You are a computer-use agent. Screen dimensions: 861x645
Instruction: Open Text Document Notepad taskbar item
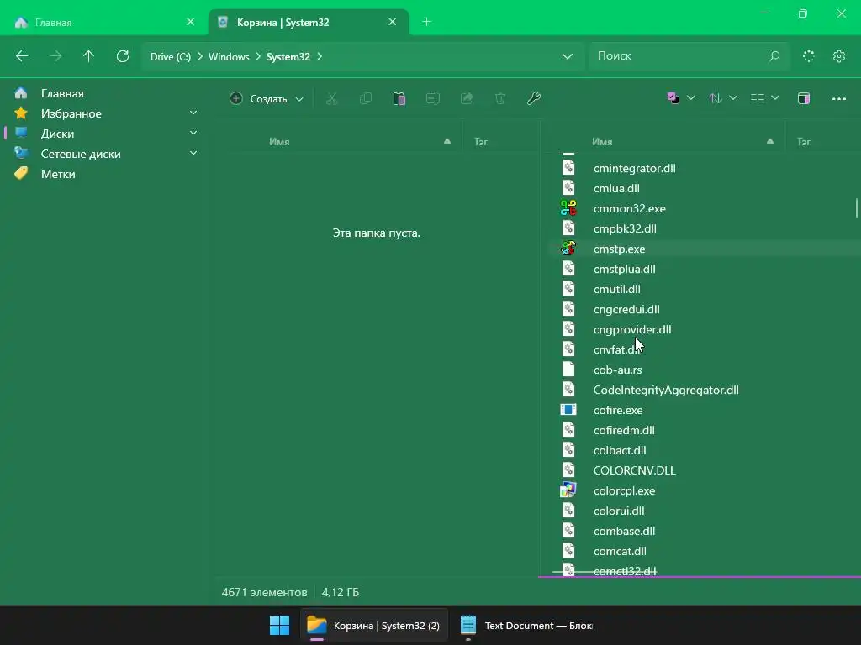click(526, 625)
